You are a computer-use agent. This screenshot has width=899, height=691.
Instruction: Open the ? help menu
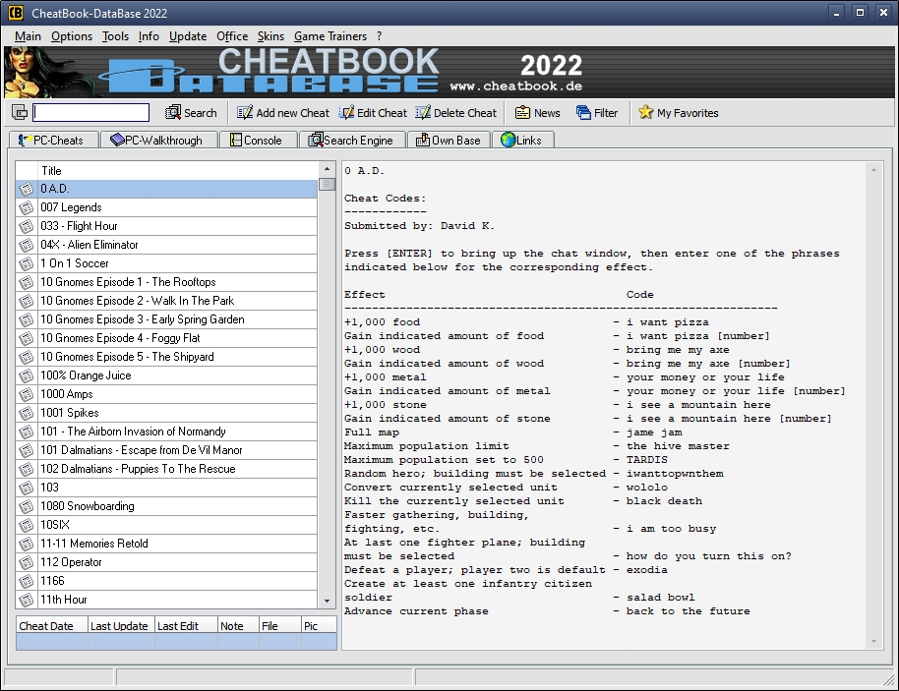(379, 36)
